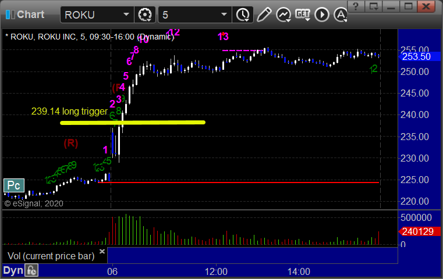The width and height of the screenshot is (443, 279).
Task: Maximize the chart window
Action: (x=408, y=6)
